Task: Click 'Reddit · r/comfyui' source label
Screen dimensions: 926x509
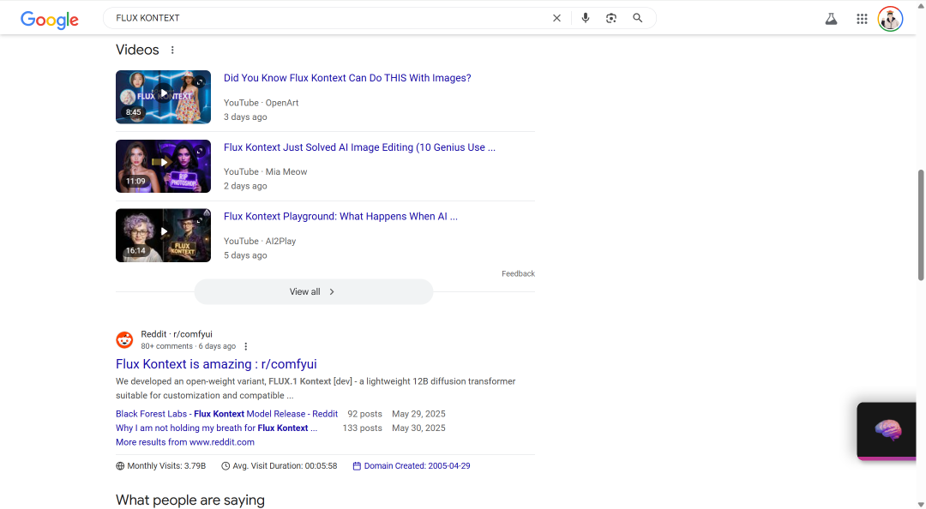Action: (x=177, y=334)
